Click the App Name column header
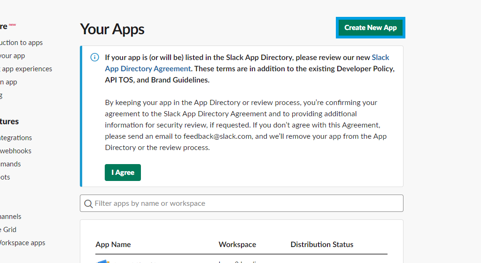 (x=113, y=244)
